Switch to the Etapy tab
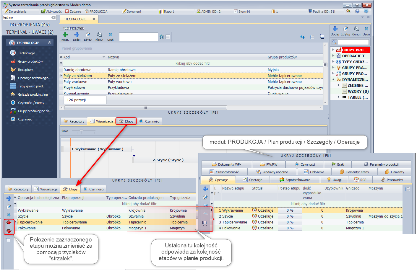 (126, 121)
